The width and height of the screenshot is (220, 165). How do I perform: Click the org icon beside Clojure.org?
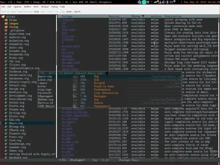6,65
